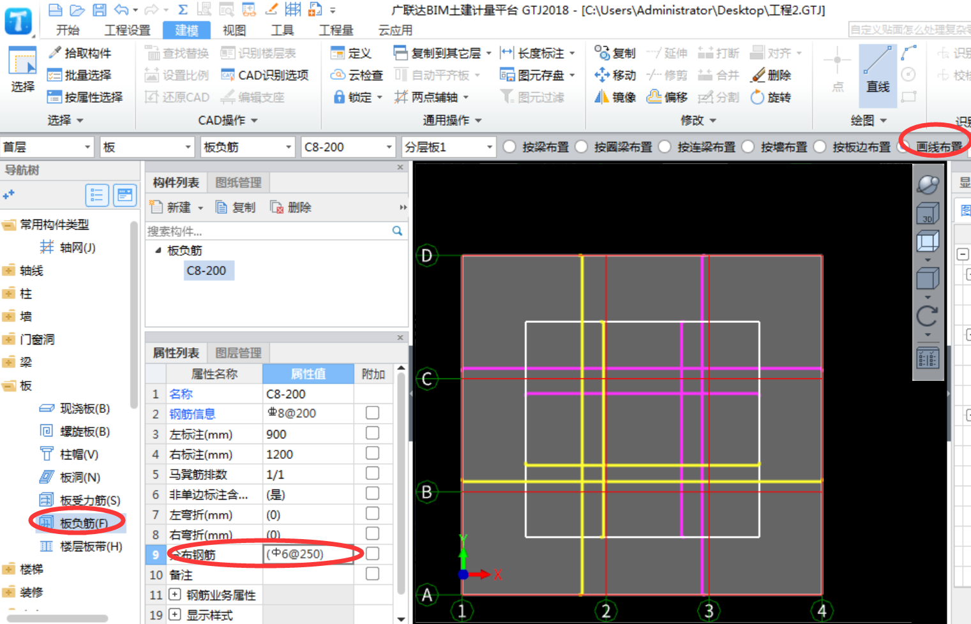Viewport: 971px width, 624px height.
Task: Click the 批量选择 batch select tool
Action: coord(80,75)
